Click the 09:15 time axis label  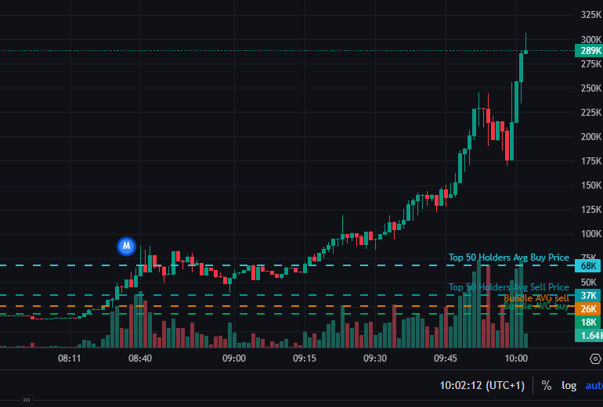(305, 358)
